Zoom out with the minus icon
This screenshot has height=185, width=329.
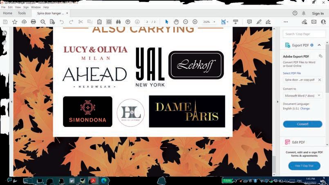pyautogui.click(x=186, y=22)
